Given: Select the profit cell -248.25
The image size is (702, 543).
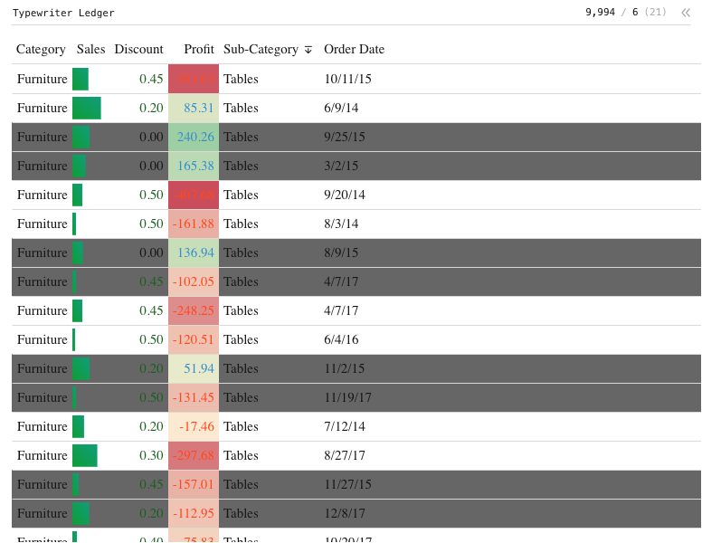Looking at the screenshot, I should coord(194,310).
